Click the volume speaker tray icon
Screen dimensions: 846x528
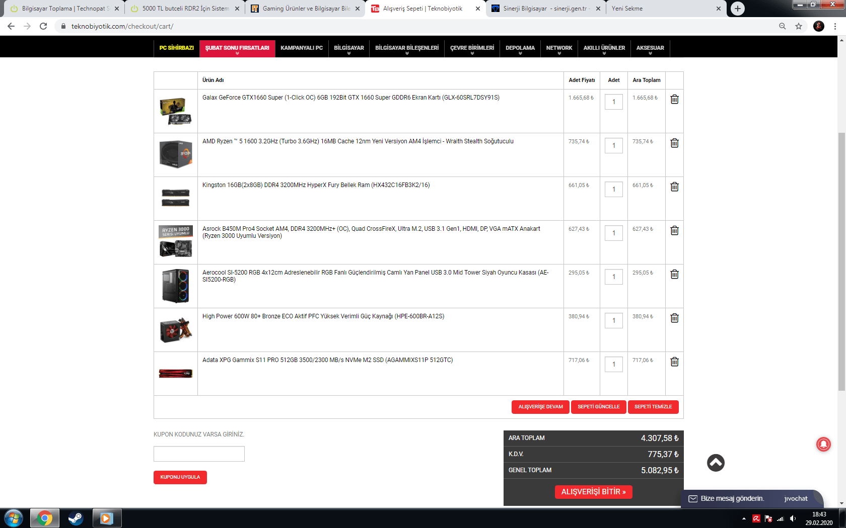point(793,518)
